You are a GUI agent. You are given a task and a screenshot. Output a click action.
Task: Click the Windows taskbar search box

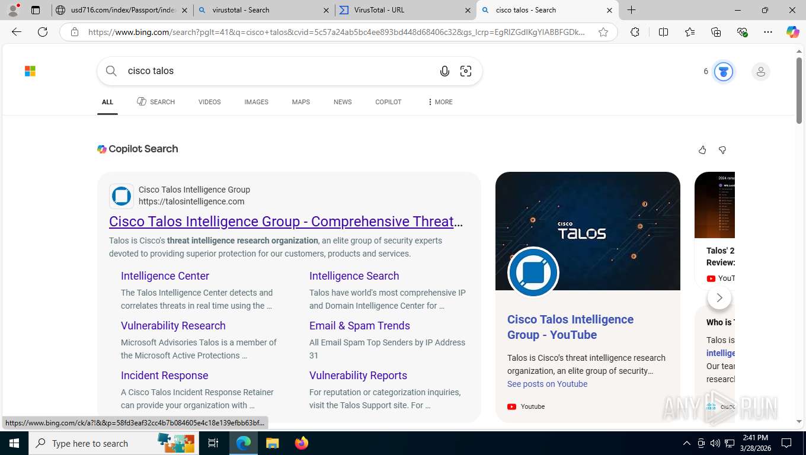pyautogui.click(x=114, y=443)
